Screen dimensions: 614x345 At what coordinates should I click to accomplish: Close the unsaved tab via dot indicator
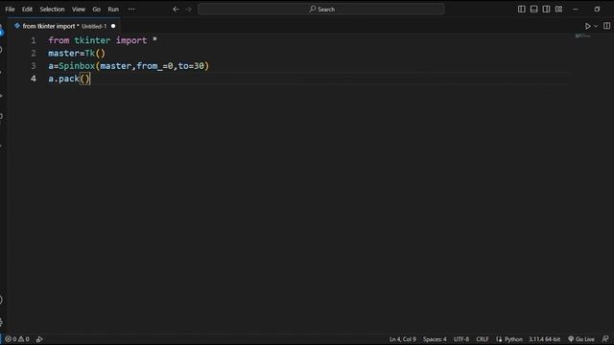[113, 26]
